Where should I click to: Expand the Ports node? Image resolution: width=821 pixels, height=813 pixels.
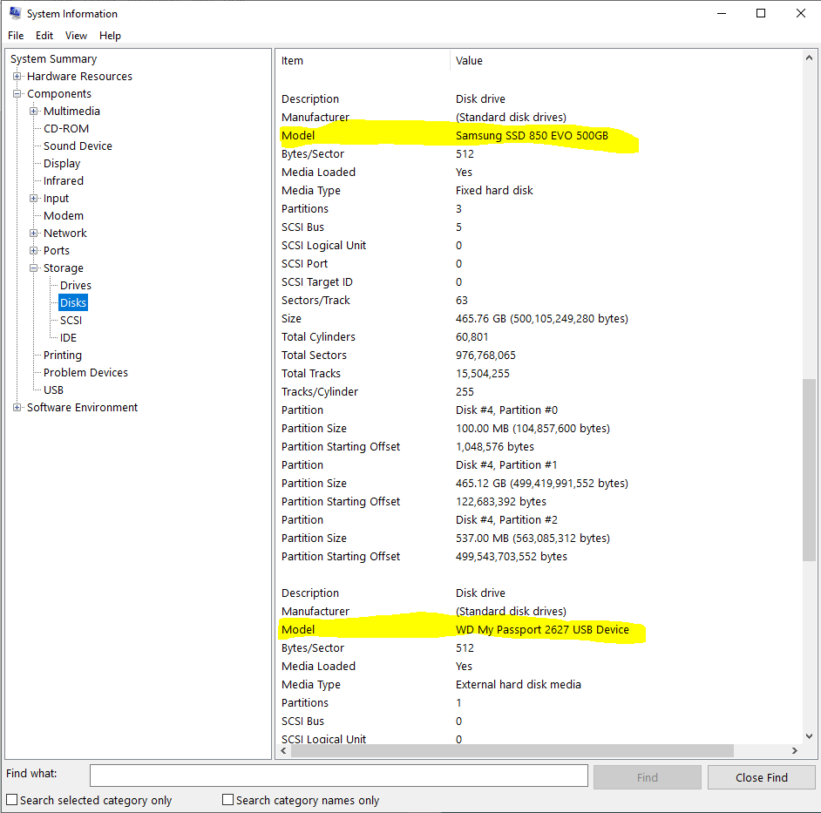34,251
